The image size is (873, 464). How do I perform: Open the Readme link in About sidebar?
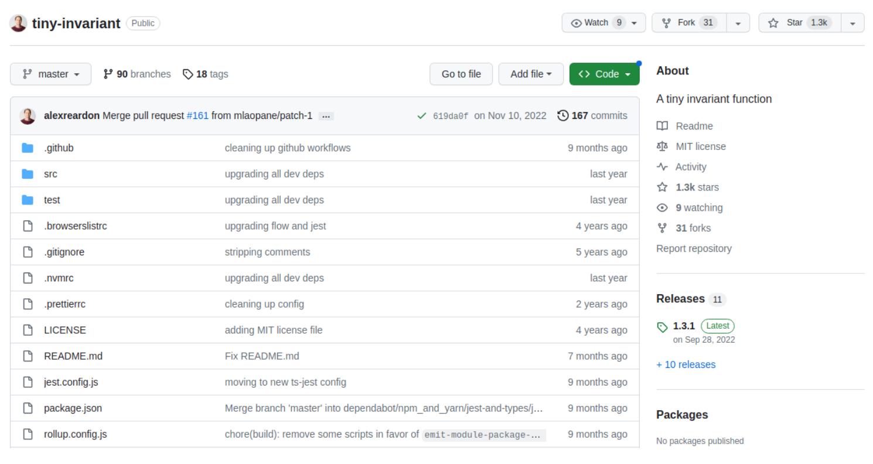pyautogui.click(x=694, y=126)
